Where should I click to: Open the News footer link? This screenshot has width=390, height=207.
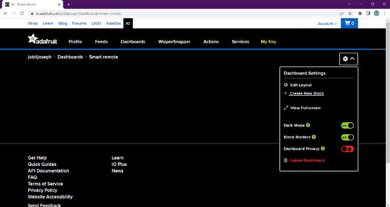pyautogui.click(x=118, y=171)
